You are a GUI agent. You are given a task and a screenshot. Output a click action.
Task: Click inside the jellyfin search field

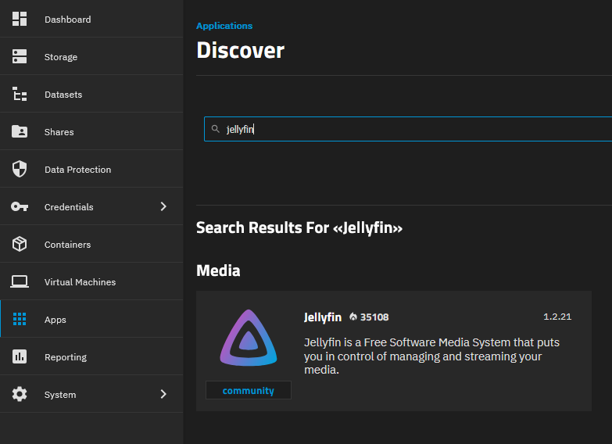click(x=414, y=129)
